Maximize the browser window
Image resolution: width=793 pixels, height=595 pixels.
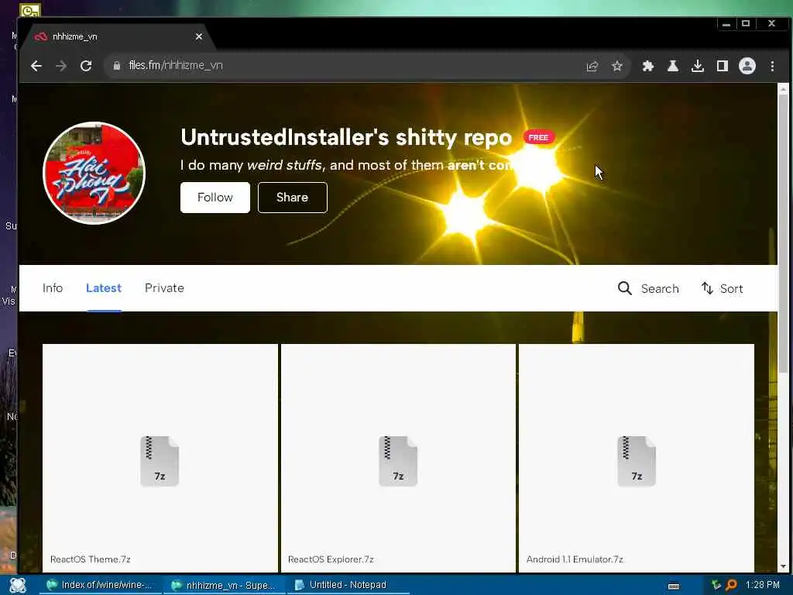coord(746,24)
